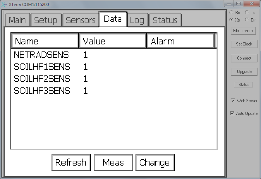Click the Refresh button

71,162
